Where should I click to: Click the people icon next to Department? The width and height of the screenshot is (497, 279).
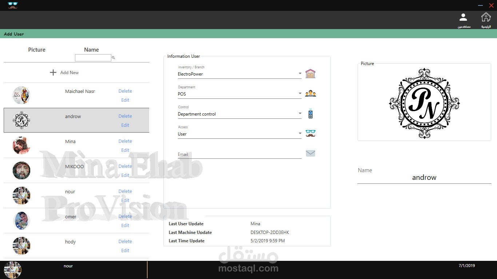[x=310, y=94]
